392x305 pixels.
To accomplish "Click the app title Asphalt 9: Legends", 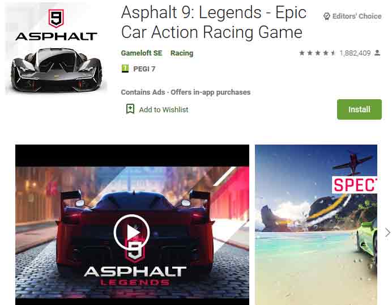I will click(x=214, y=22).
